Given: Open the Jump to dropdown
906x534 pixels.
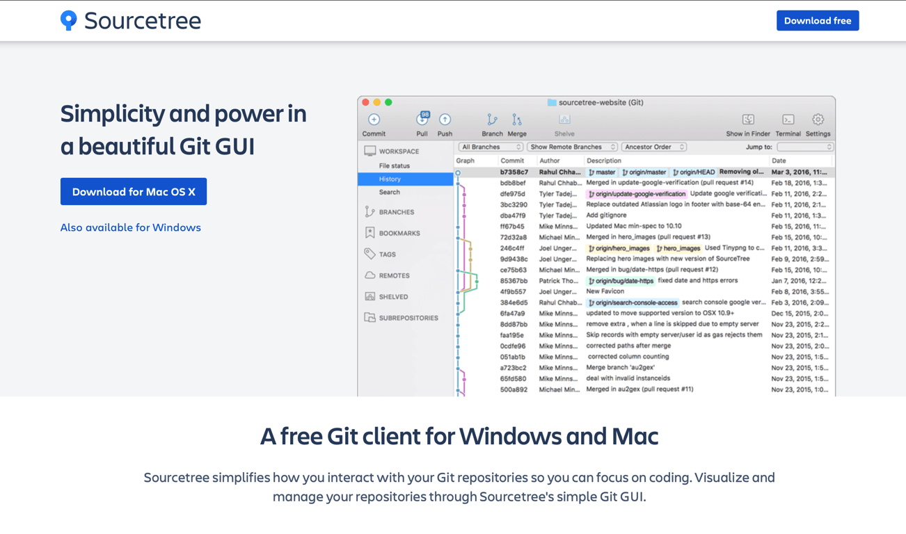Looking at the screenshot, I should [x=805, y=147].
